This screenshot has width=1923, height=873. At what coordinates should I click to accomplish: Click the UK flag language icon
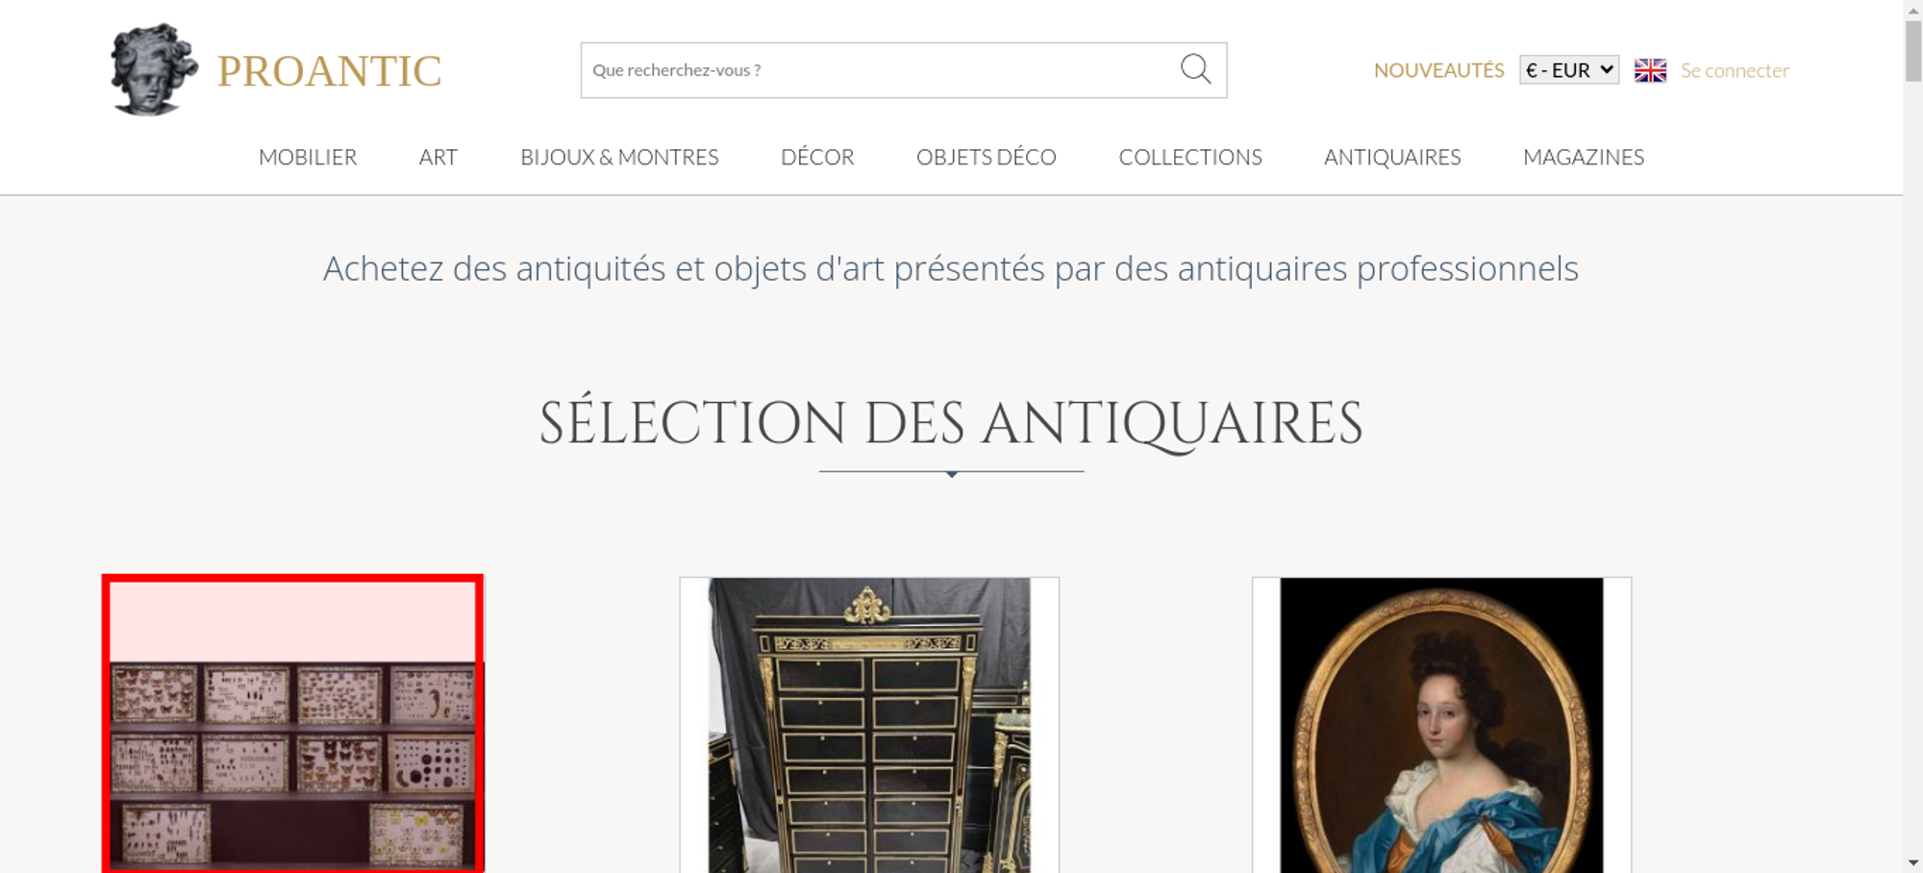pos(1650,70)
